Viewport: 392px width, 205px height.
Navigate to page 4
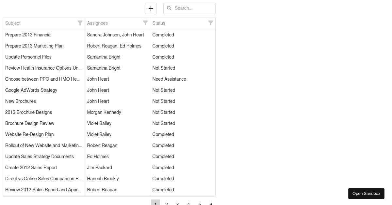point(188,203)
